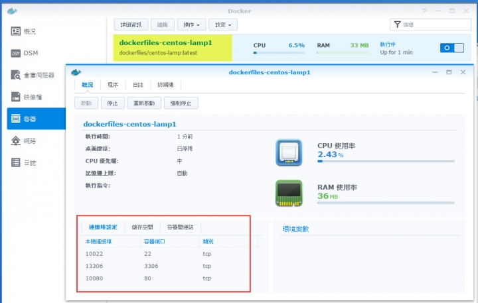Click dockerfiles/centos-lamp:latest image name
The image size is (478, 303).
pyautogui.click(x=158, y=52)
